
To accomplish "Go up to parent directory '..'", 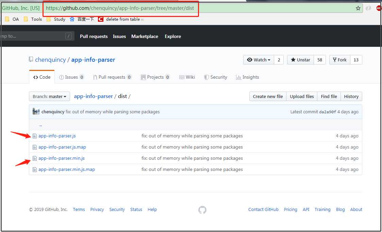I will point(40,125).
